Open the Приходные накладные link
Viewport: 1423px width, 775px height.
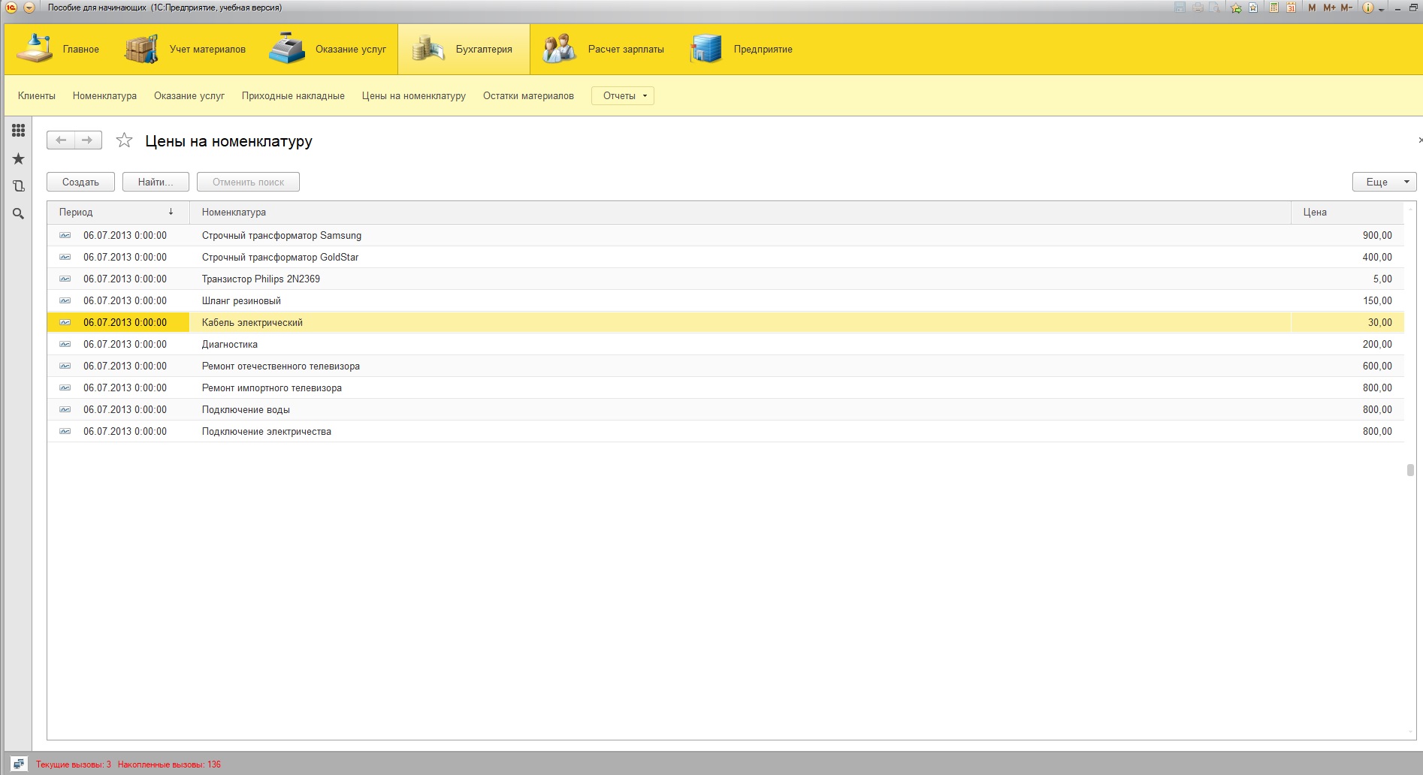(293, 95)
